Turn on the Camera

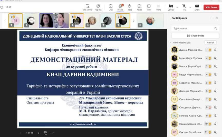click(171, 7)
